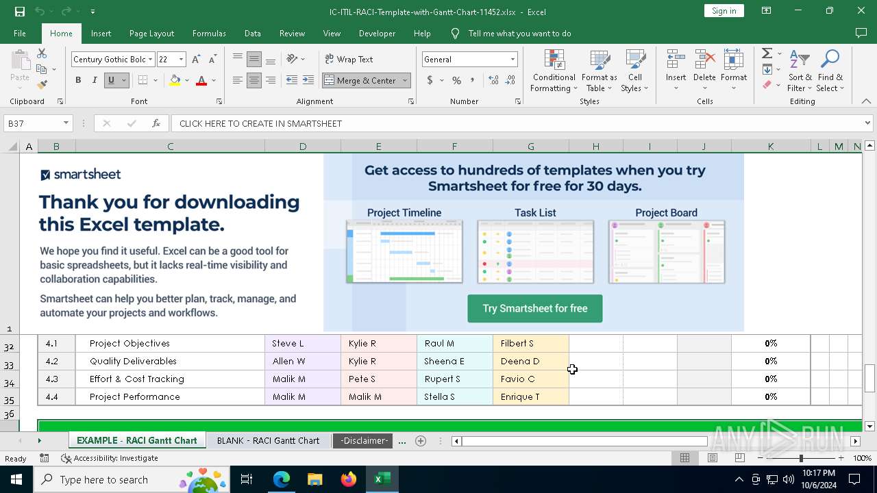Image resolution: width=877 pixels, height=493 pixels.
Task: Apply the yellow fill color
Action: point(175,80)
